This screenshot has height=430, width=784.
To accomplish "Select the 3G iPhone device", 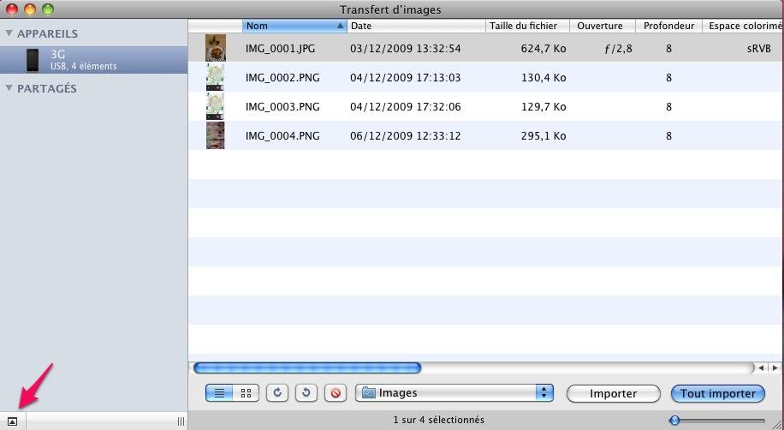I will pyautogui.click(x=94, y=60).
